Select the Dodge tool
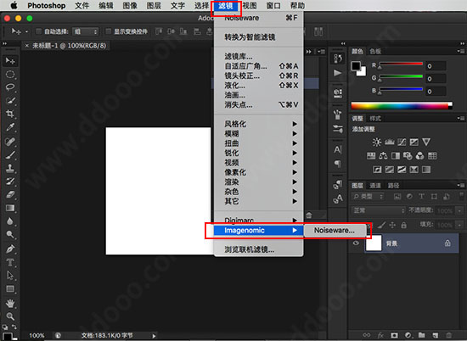Screen dimensions: 467x341 tap(10, 235)
